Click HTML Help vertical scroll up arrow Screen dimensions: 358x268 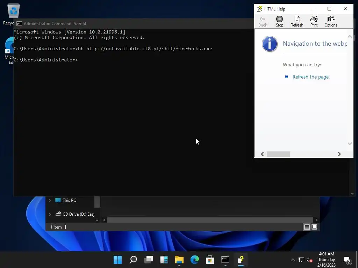[x=350, y=37]
